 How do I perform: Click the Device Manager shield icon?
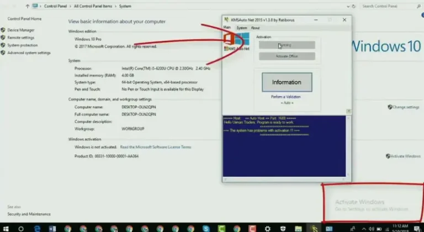[3, 30]
